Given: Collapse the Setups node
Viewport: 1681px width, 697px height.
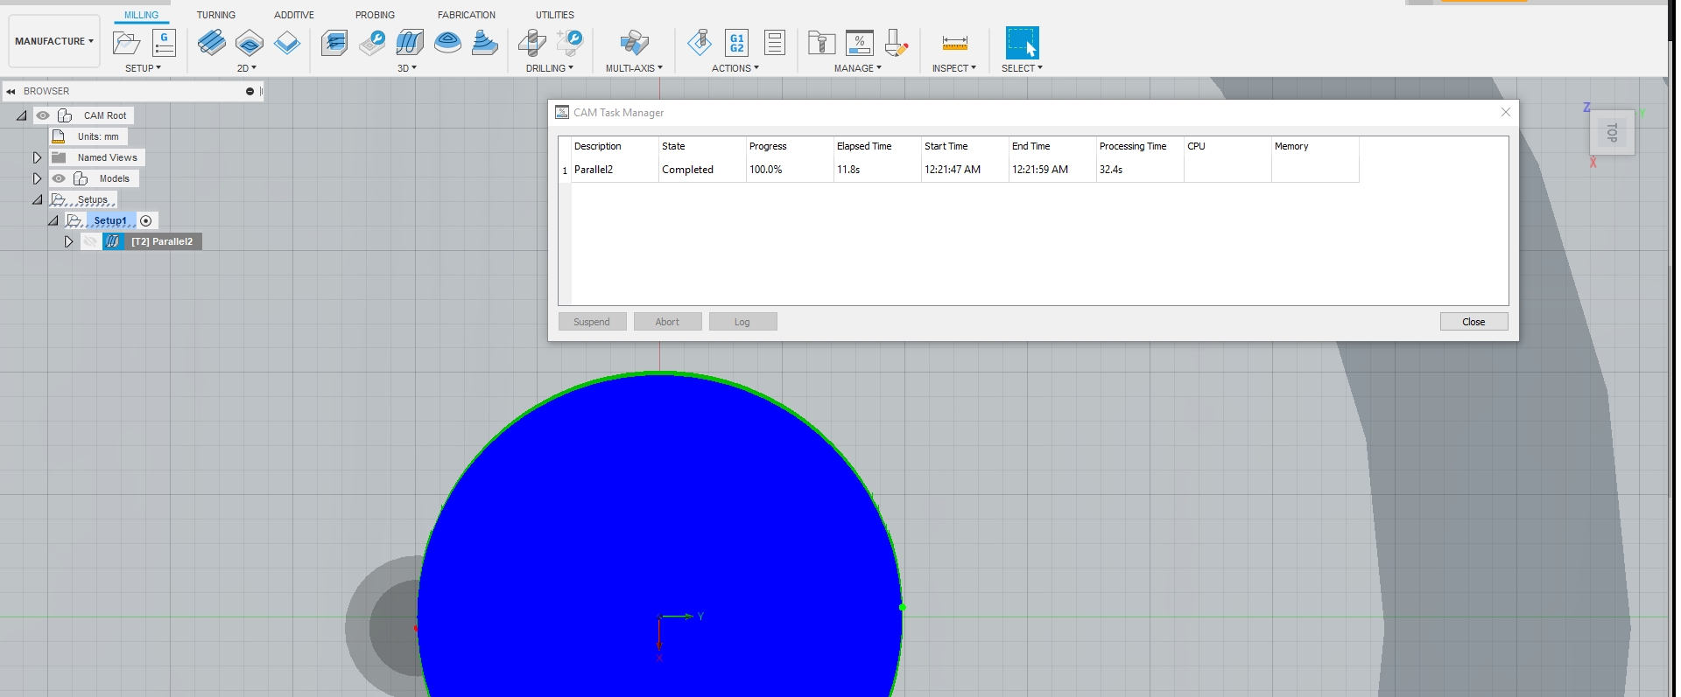Looking at the screenshot, I should [x=38, y=199].
